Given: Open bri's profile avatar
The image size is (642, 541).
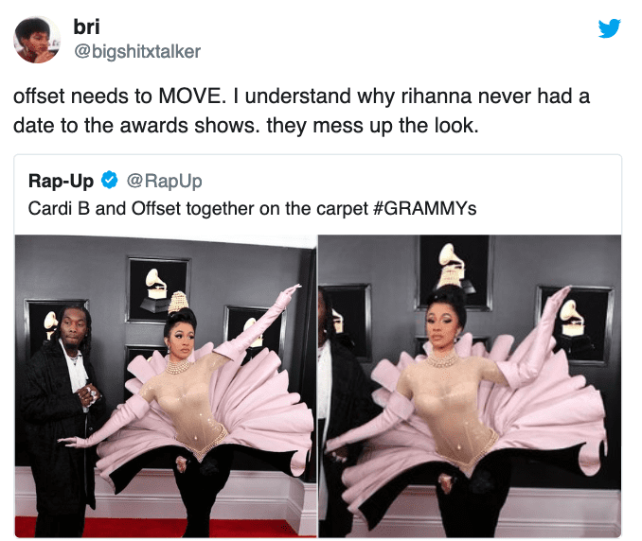Looking at the screenshot, I should [x=37, y=40].
